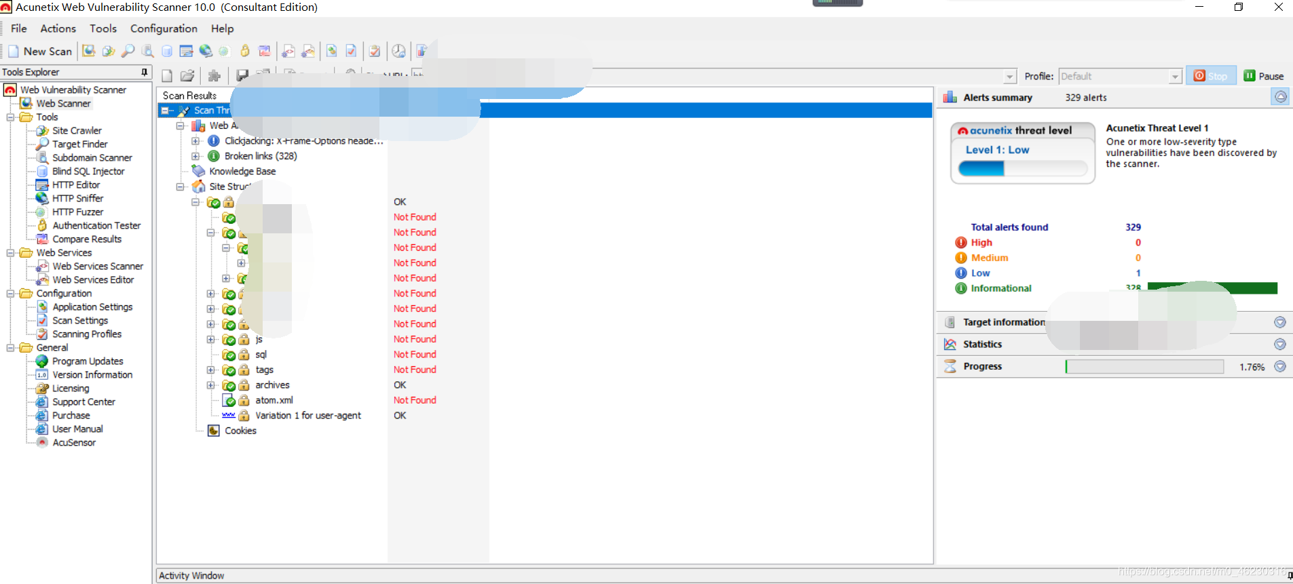
Task: Open Subdomain Scanner toolbar icon
Action: (147, 51)
